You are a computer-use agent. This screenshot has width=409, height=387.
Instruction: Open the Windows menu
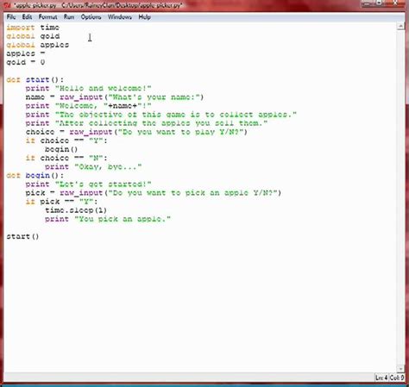coord(120,17)
